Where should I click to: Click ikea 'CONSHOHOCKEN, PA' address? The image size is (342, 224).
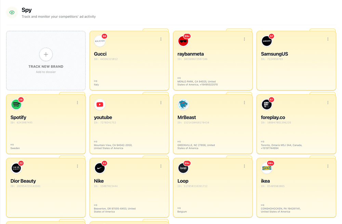coord(281,210)
